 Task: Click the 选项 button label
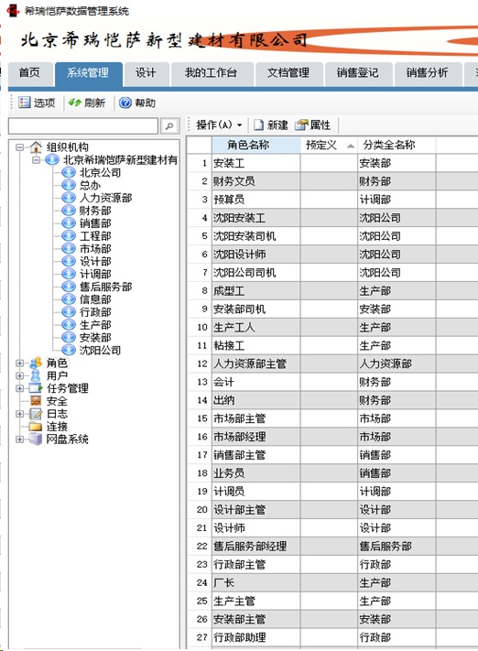pyautogui.click(x=45, y=103)
